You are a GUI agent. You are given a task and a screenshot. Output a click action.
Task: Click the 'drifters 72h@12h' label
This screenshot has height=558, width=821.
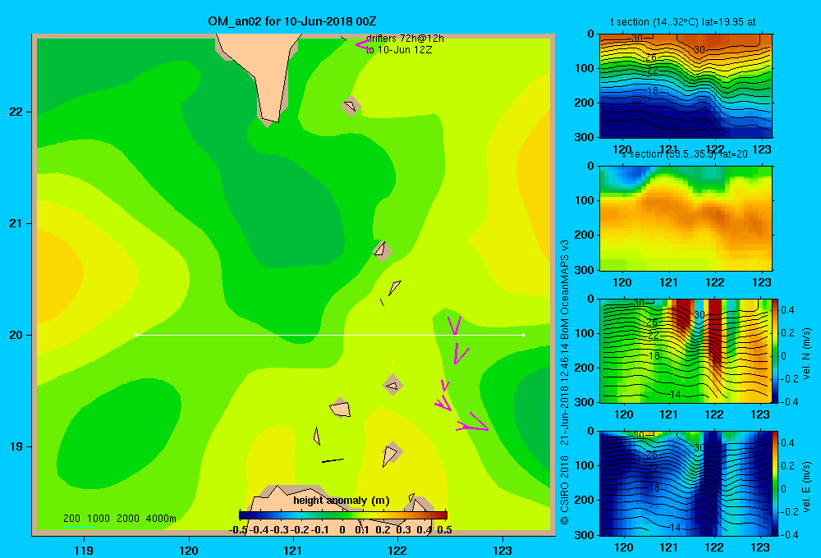[x=405, y=39]
